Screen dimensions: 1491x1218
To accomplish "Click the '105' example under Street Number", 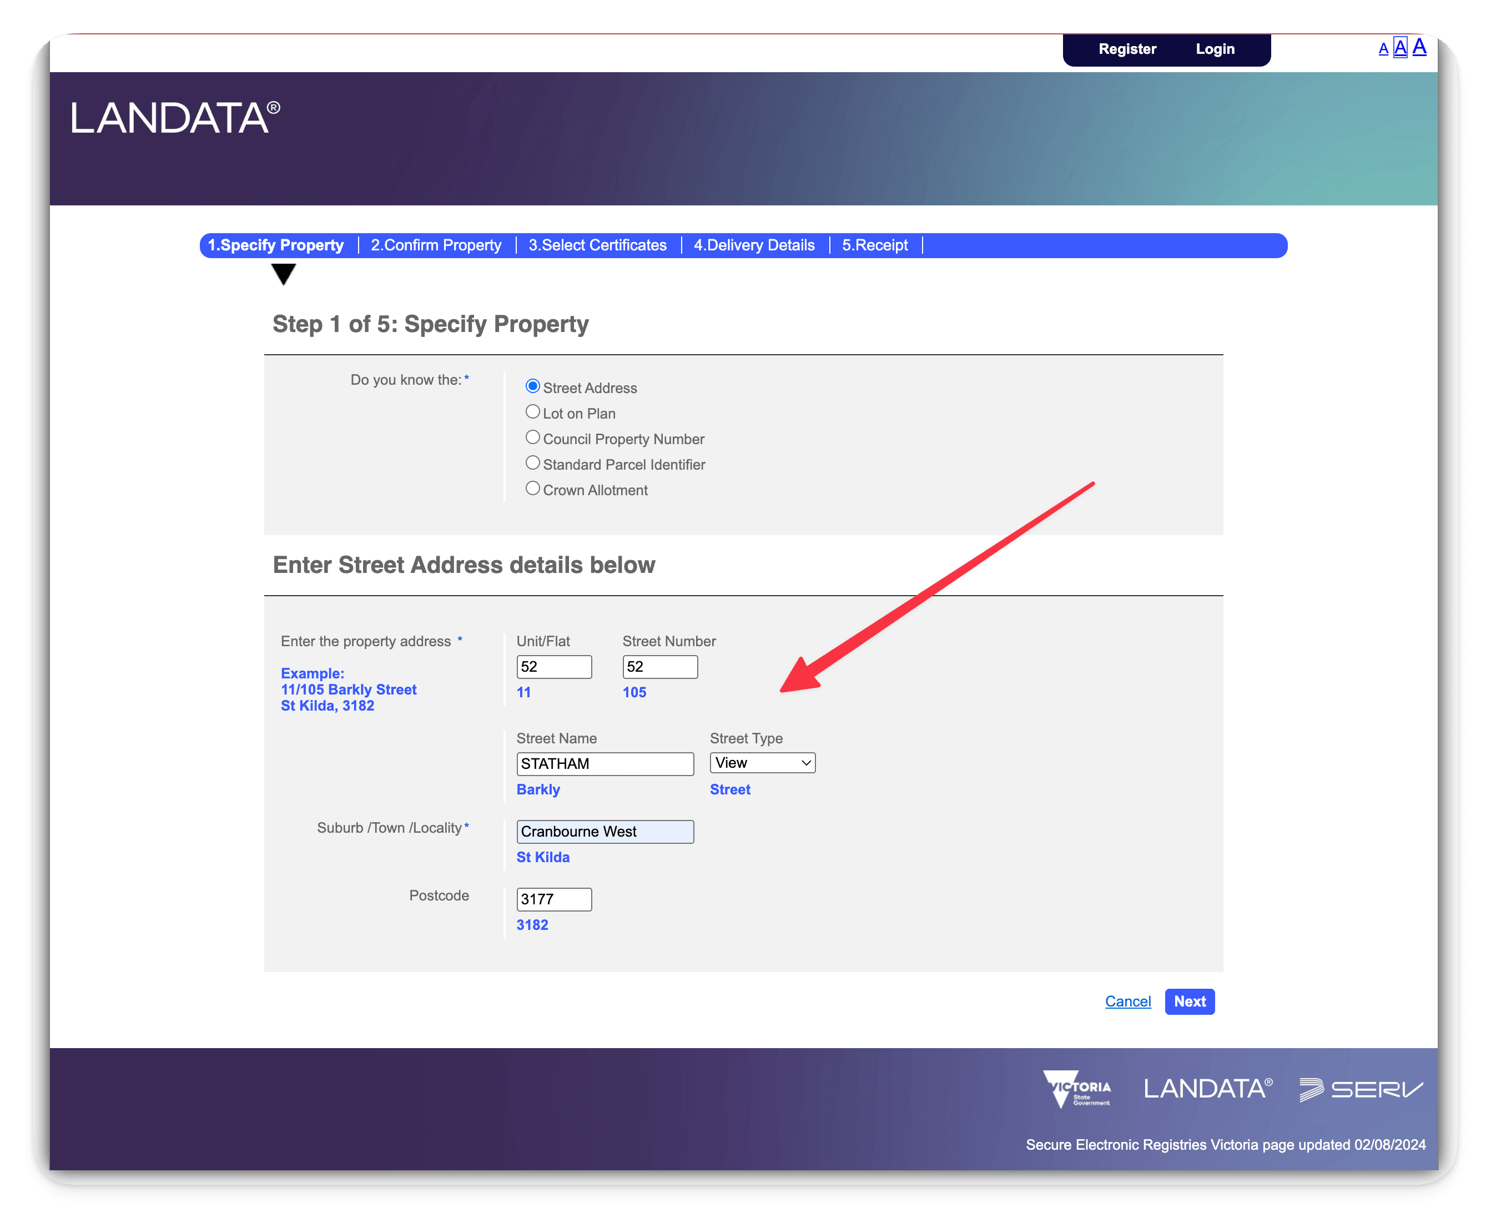I will [634, 692].
